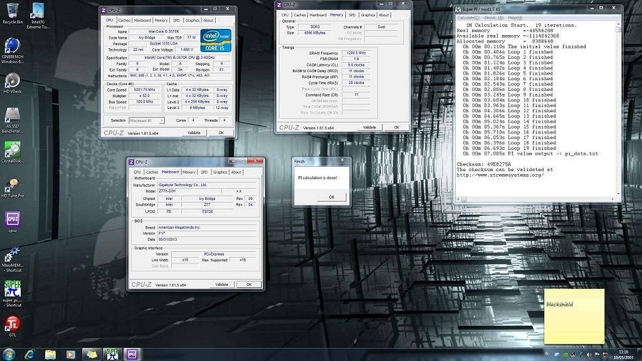Open Graphics tab in CPU window
642x361 pixels.
[x=192, y=20]
